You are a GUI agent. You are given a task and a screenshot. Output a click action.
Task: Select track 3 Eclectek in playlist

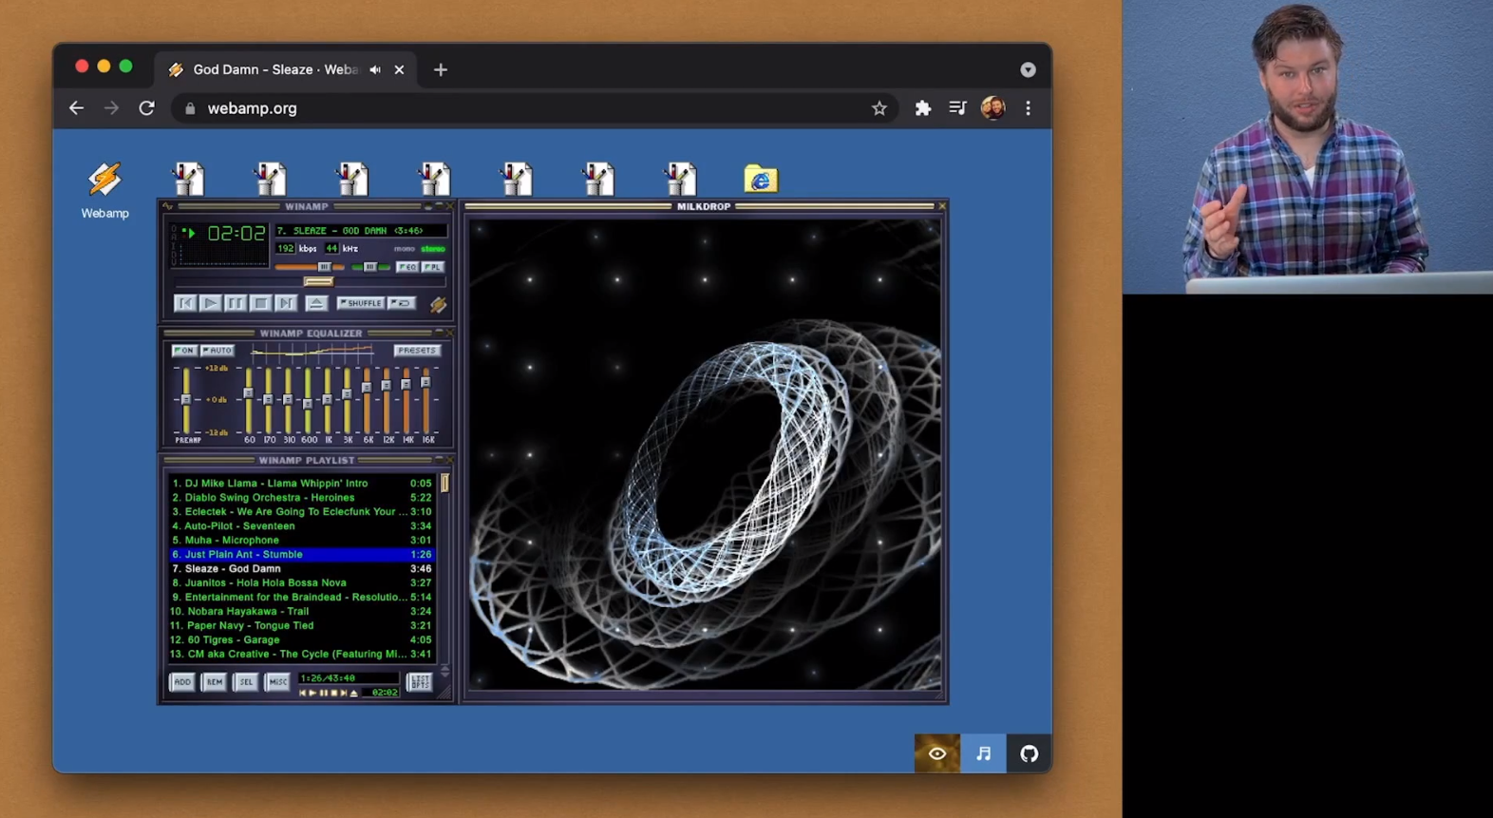(x=301, y=512)
